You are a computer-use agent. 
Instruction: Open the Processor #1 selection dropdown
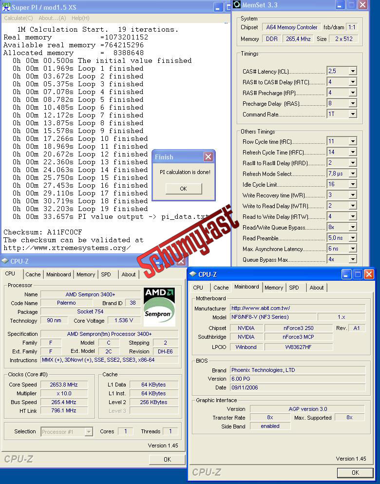coord(89,431)
